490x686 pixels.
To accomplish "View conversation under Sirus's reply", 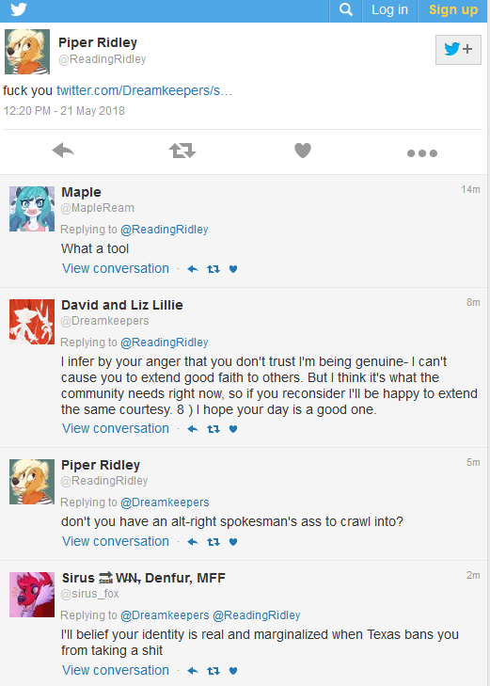I will click(116, 670).
